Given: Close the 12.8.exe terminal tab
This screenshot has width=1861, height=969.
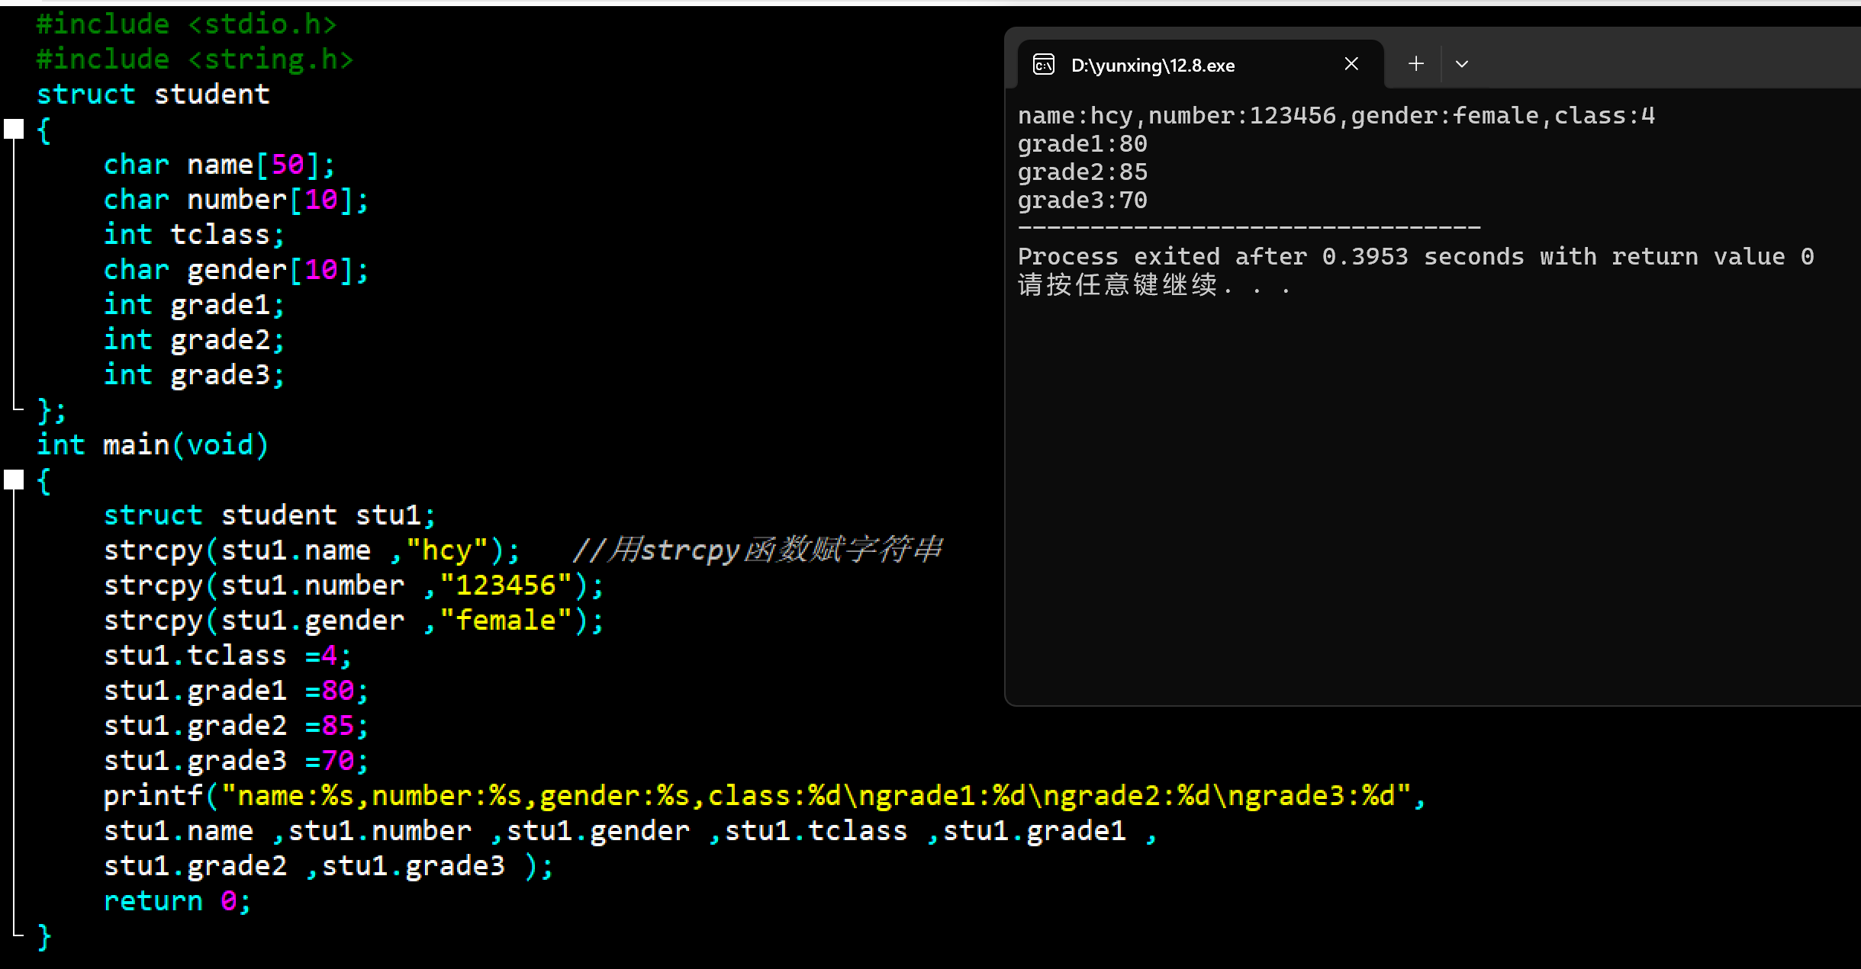Looking at the screenshot, I should (x=1351, y=64).
